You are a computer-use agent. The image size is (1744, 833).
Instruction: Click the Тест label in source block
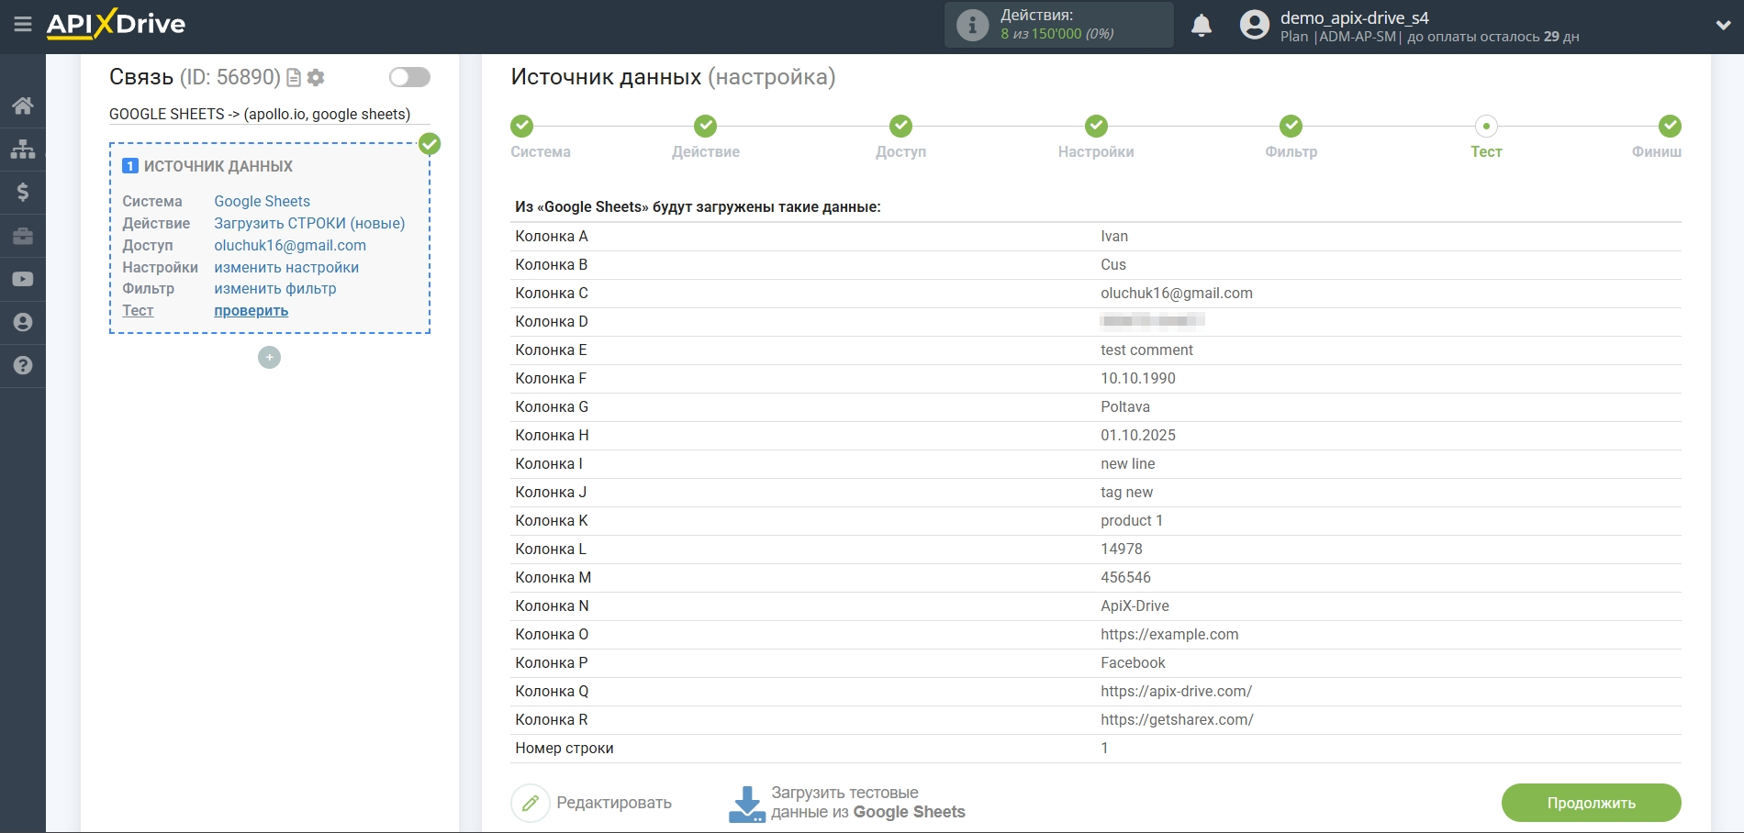click(x=138, y=310)
